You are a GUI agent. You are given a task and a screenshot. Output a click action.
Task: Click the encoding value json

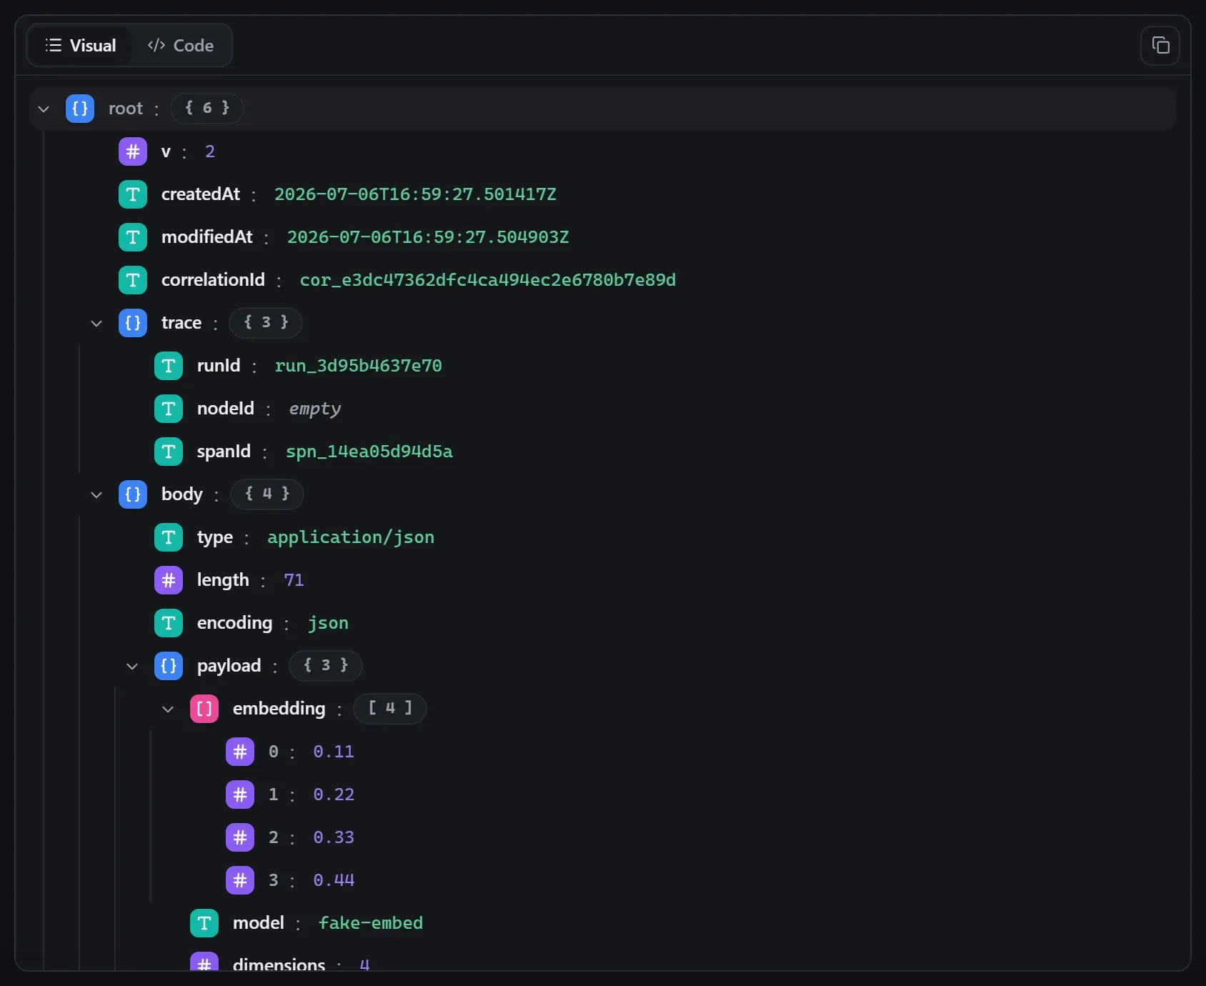click(328, 623)
